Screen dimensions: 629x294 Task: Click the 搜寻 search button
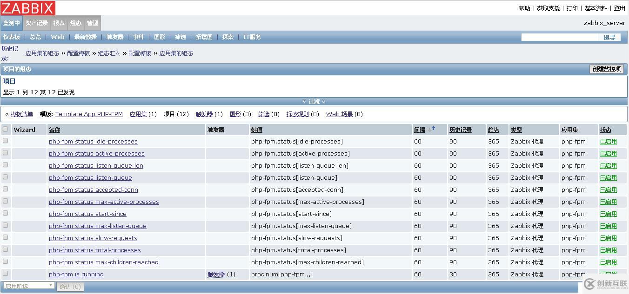pos(609,38)
